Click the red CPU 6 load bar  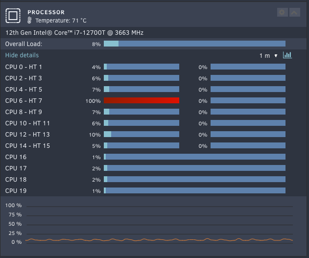coord(142,100)
